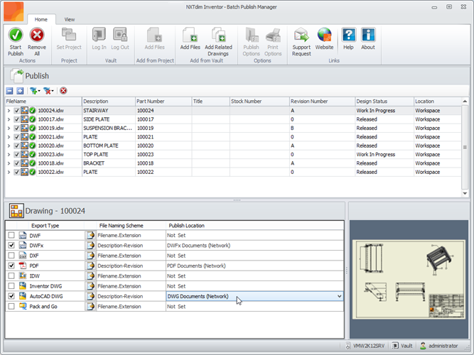Open the DWG Documents (Network) location dropdown
This screenshot has height=355, width=474.
click(340, 296)
